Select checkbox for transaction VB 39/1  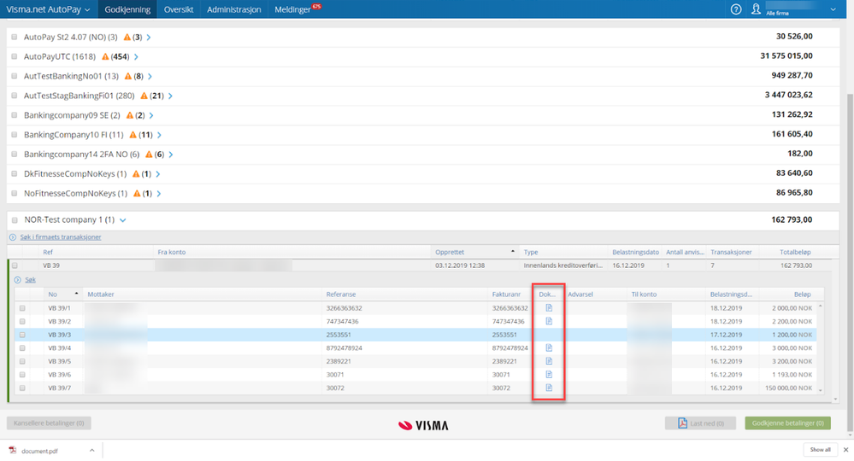click(x=22, y=308)
